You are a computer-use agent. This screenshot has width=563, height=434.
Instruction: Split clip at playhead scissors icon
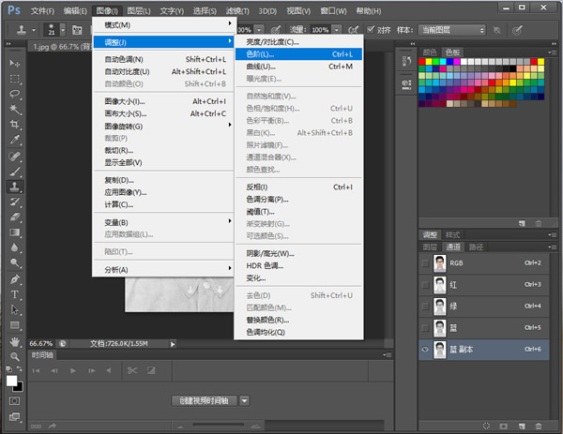point(132,370)
